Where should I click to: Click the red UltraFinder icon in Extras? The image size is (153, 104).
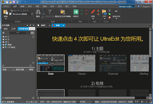click(x=110, y=18)
